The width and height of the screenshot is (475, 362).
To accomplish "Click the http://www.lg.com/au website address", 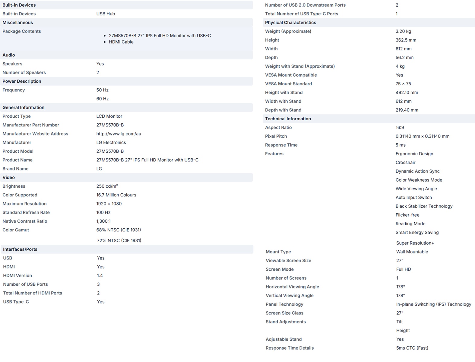I will [x=119, y=134].
